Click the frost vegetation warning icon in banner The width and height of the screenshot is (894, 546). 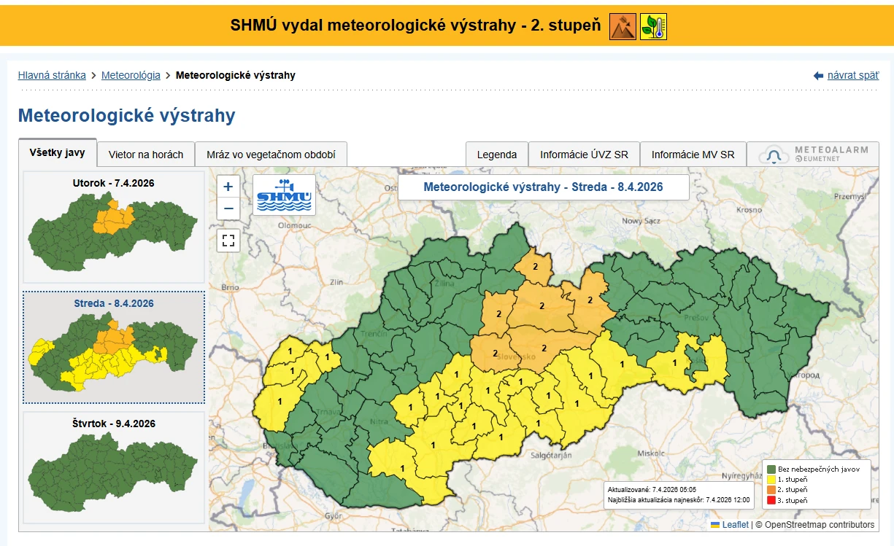click(x=653, y=27)
